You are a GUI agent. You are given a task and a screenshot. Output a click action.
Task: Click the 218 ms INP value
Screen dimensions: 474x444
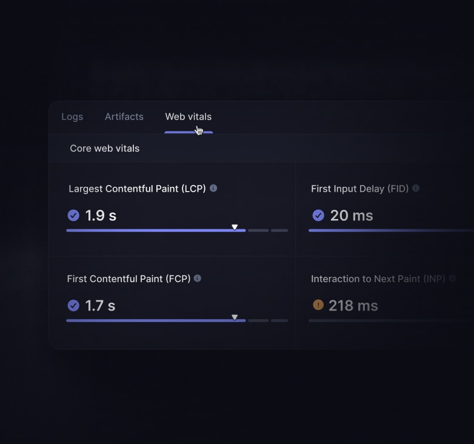coord(353,306)
